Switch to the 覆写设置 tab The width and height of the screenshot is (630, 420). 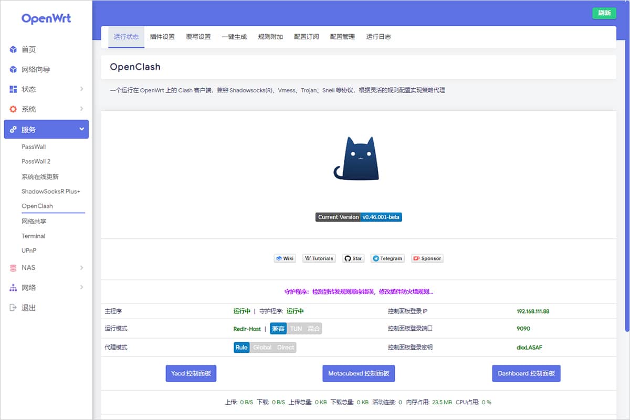click(x=198, y=37)
